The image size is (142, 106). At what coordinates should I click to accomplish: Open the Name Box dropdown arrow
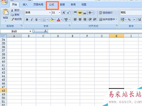coord(30,31)
